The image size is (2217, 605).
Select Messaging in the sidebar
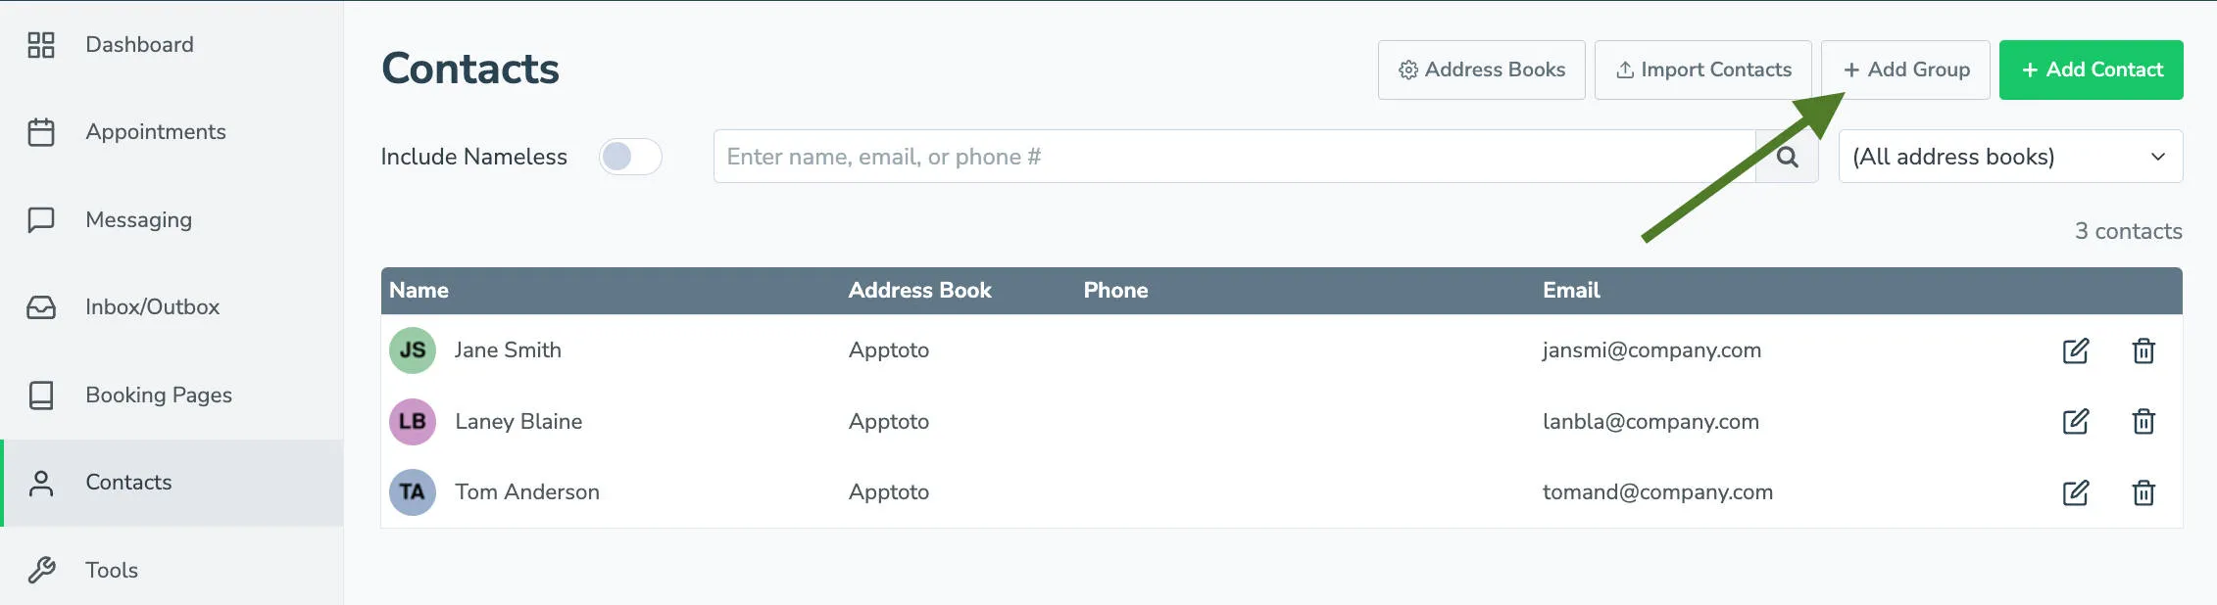pos(137,219)
